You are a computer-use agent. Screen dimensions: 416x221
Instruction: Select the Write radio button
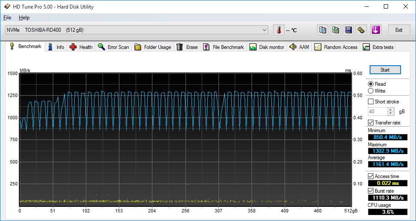coord(371,91)
